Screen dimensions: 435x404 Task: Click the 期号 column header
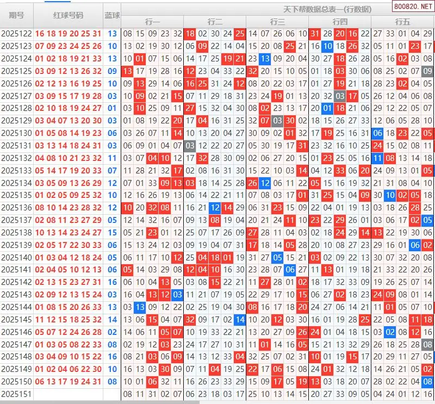[x=16, y=15]
